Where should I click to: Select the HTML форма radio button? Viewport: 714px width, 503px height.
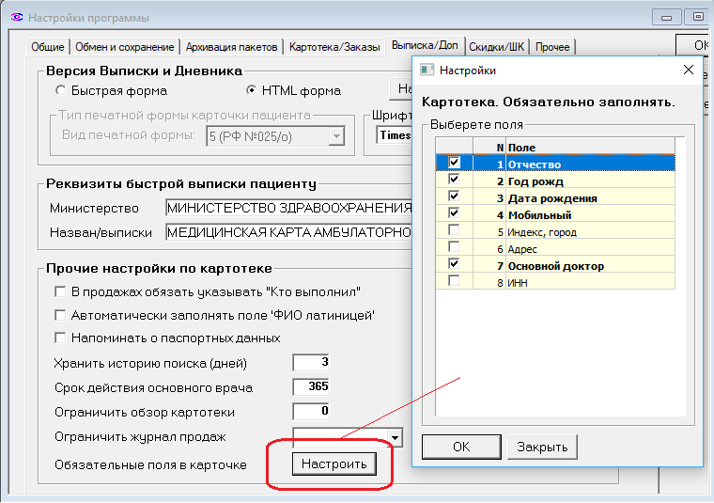pyautogui.click(x=251, y=90)
